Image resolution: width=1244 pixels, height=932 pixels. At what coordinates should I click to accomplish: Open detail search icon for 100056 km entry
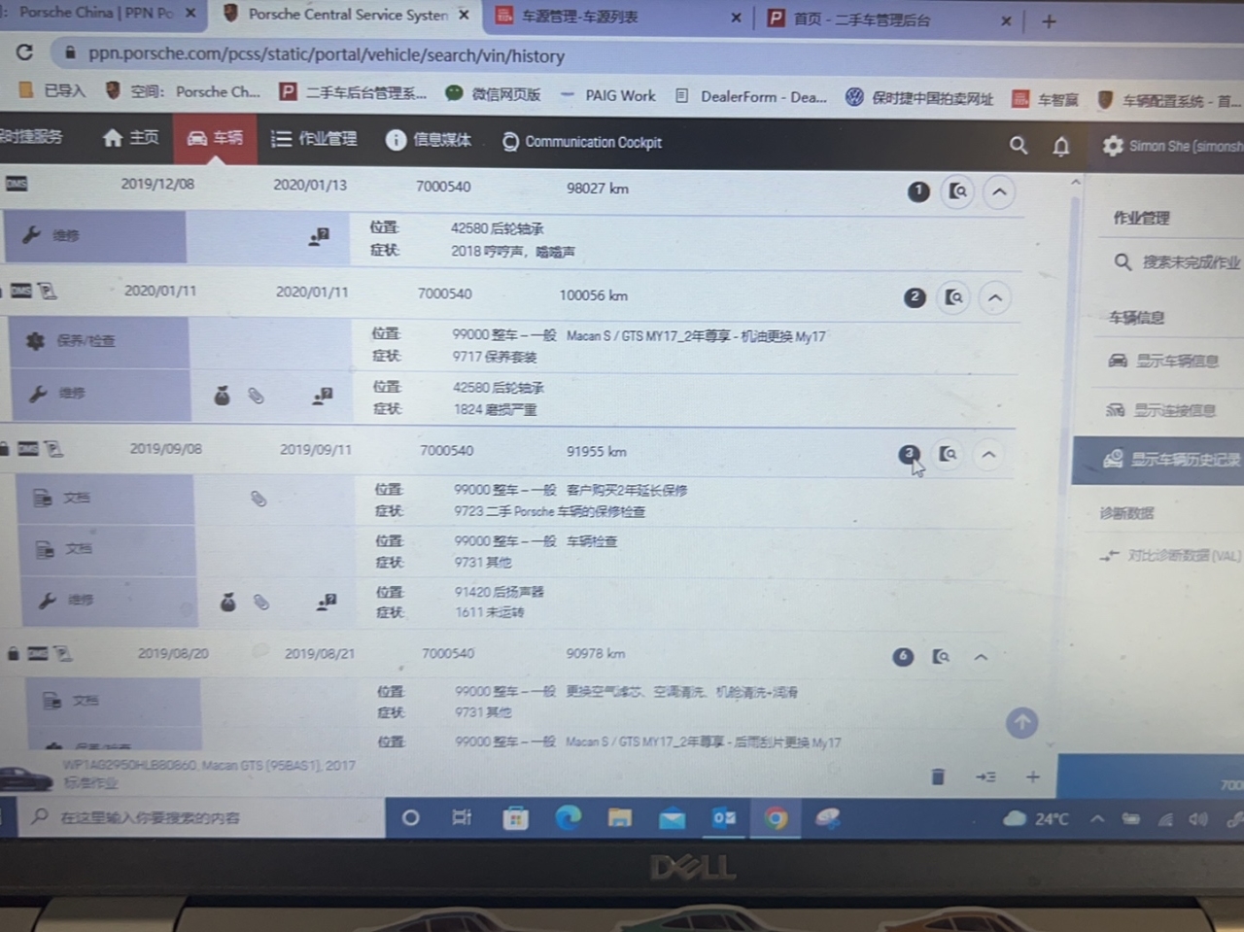pos(954,297)
